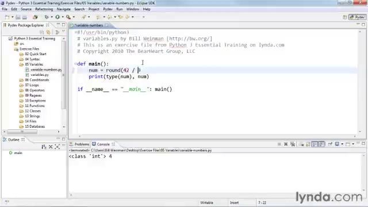Screen dimensions: 368x207
Task: Select the variable-numbers editor tab
Action: point(89,25)
